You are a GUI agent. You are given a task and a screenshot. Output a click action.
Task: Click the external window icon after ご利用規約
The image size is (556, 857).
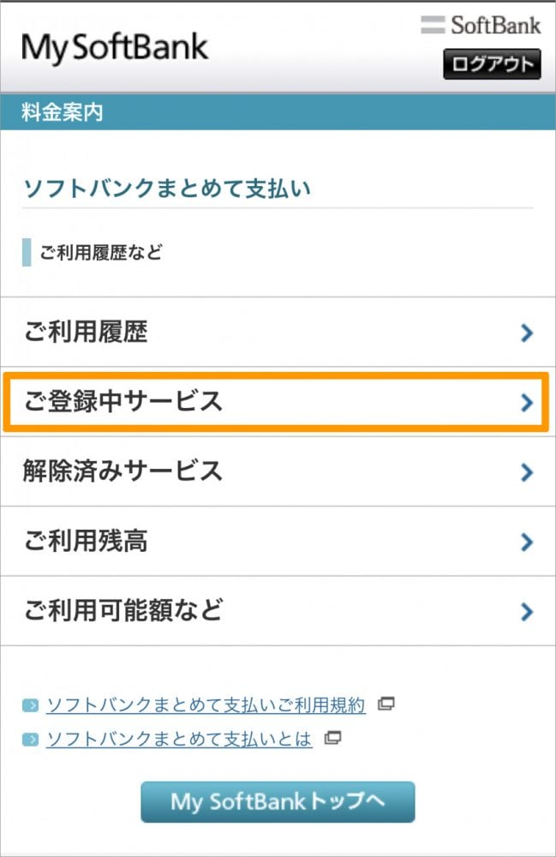point(386,704)
